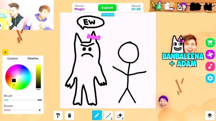The height and width of the screenshot is (121, 216).
Task: Click the white marshmallow and fox player avatar
Action: (169, 6)
